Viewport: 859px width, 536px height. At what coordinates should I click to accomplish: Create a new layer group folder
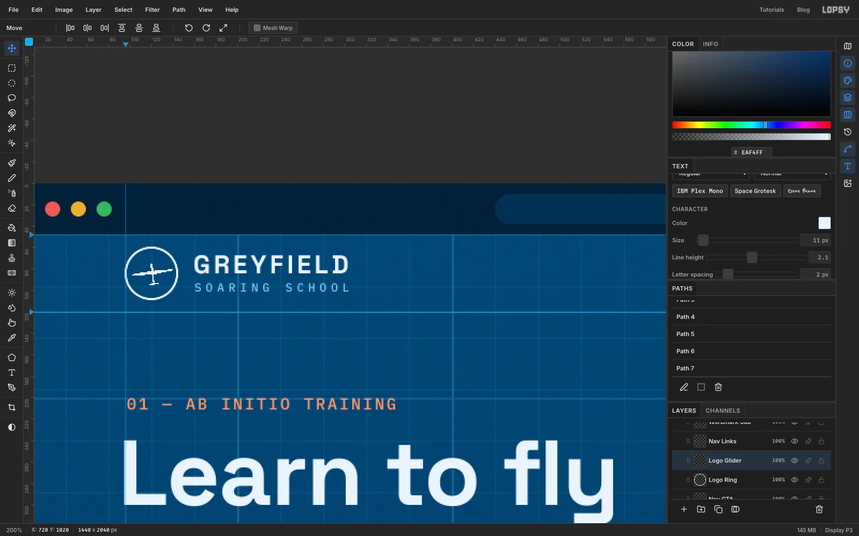[x=701, y=509]
